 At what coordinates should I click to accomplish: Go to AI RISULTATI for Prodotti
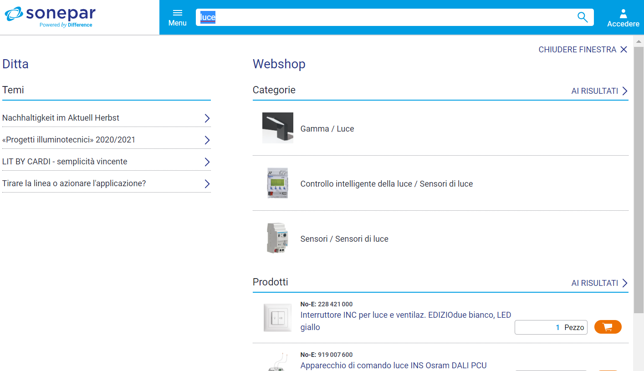600,283
